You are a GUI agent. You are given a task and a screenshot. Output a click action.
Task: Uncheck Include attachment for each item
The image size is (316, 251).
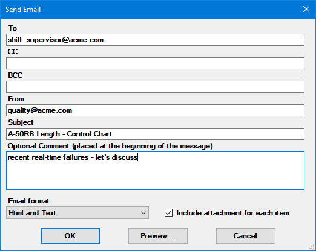168,213
